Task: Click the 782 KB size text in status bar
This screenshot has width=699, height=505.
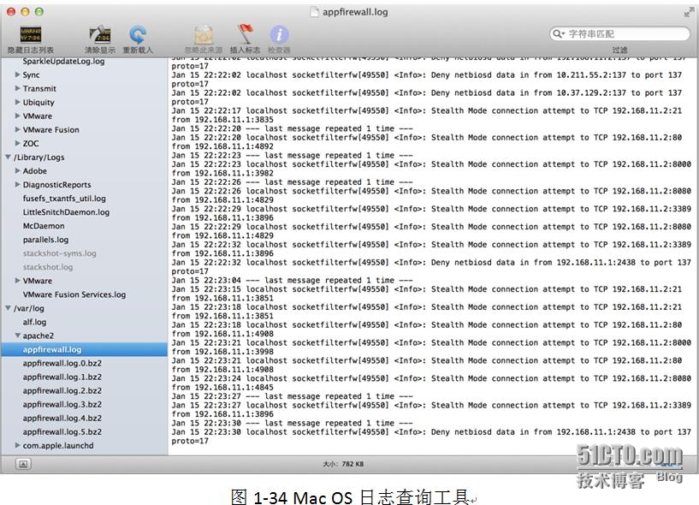Action: pyautogui.click(x=352, y=464)
